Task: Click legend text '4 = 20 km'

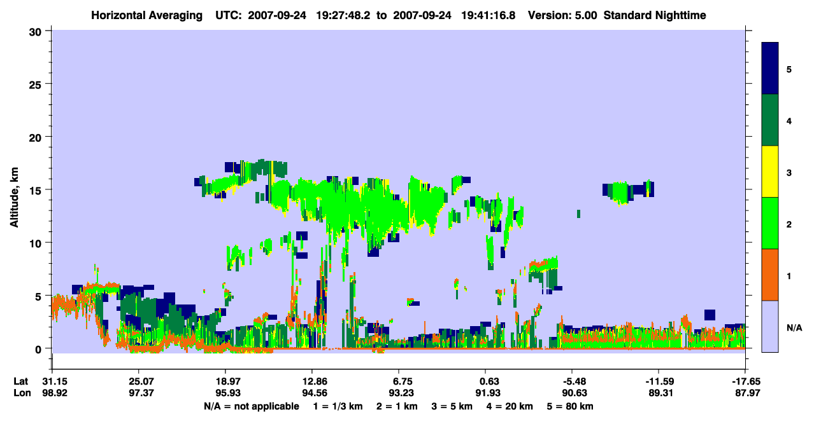Action: pos(510,406)
